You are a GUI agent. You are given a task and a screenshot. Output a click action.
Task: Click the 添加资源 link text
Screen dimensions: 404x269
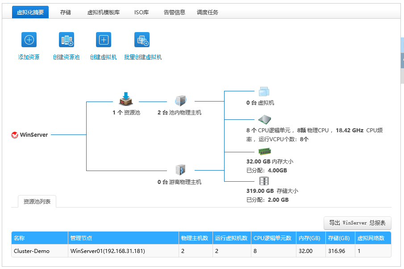point(29,57)
